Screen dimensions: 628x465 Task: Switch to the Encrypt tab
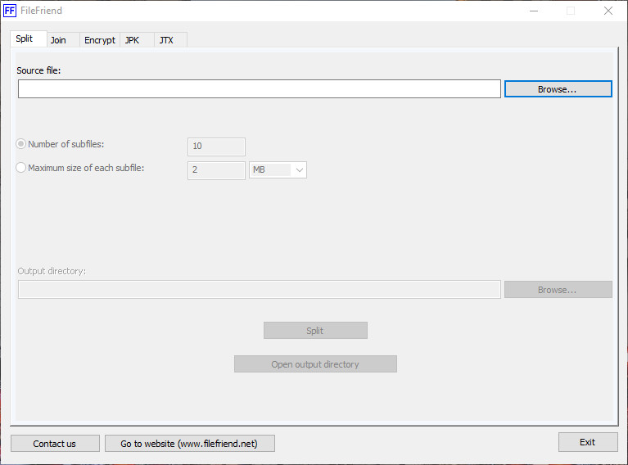click(100, 40)
